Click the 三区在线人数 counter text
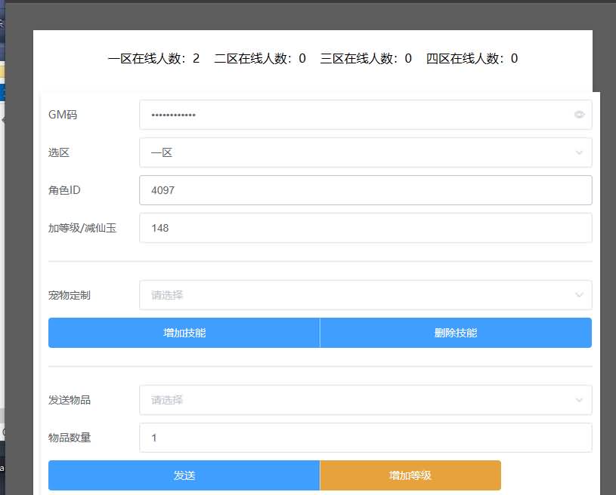 [x=366, y=59]
